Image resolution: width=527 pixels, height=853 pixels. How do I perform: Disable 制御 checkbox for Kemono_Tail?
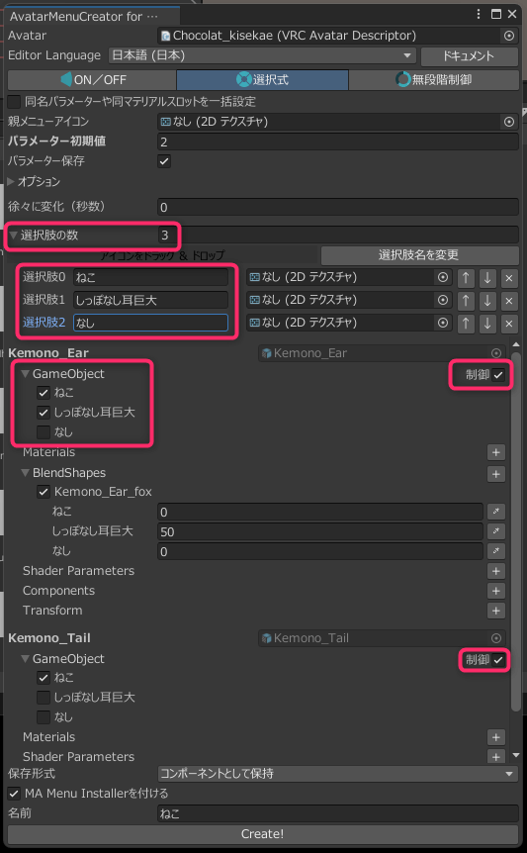click(x=498, y=660)
